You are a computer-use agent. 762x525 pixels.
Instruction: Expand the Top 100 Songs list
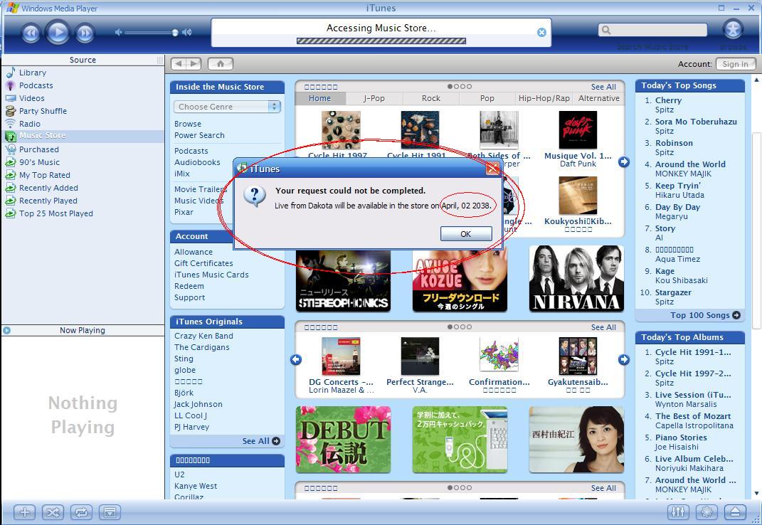[x=704, y=315]
